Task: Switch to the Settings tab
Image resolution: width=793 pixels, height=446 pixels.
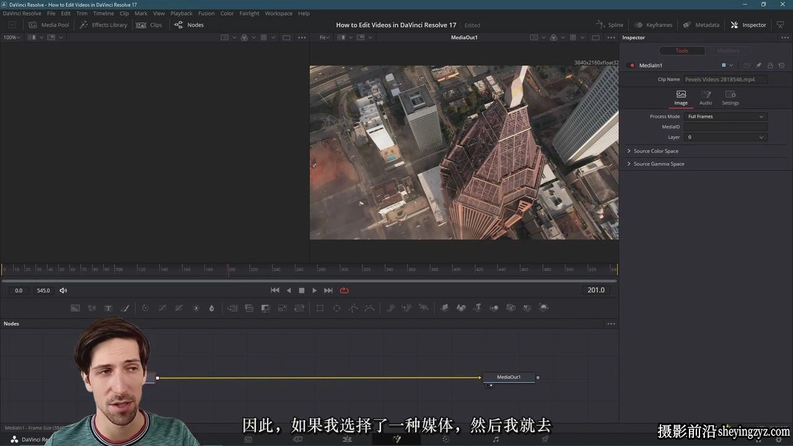Action: tap(730, 98)
